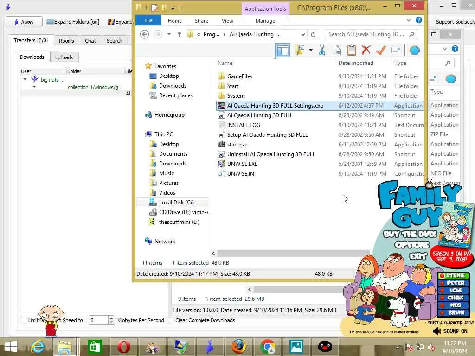Screen dimensions: 475x356
Task: Open recent locations dropdown arrow
Action: coord(169,34)
